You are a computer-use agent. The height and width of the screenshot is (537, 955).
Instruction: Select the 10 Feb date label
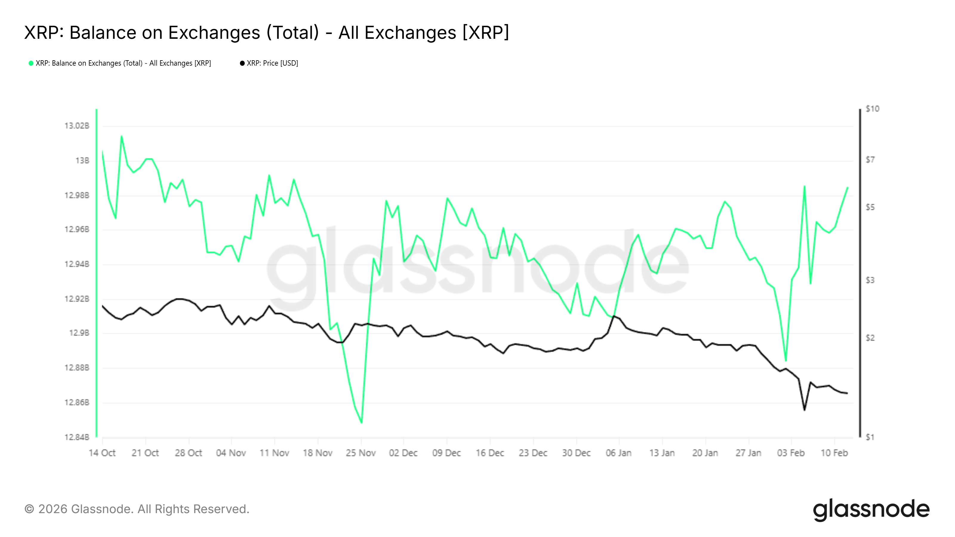[834, 453]
